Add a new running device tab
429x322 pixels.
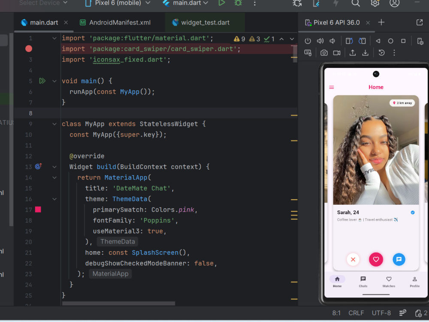[381, 22]
